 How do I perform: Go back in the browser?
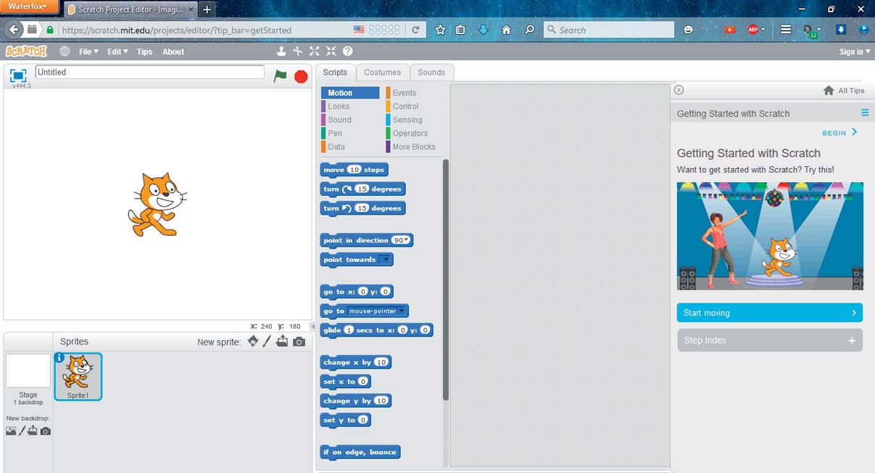pos(14,30)
